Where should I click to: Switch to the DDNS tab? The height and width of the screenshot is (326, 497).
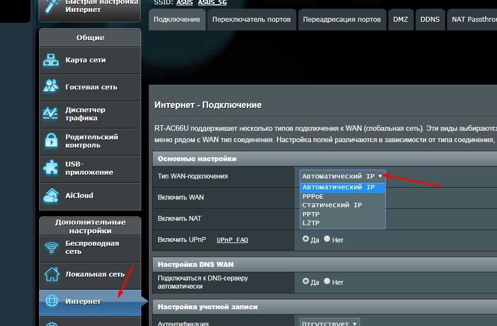pos(430,20)
